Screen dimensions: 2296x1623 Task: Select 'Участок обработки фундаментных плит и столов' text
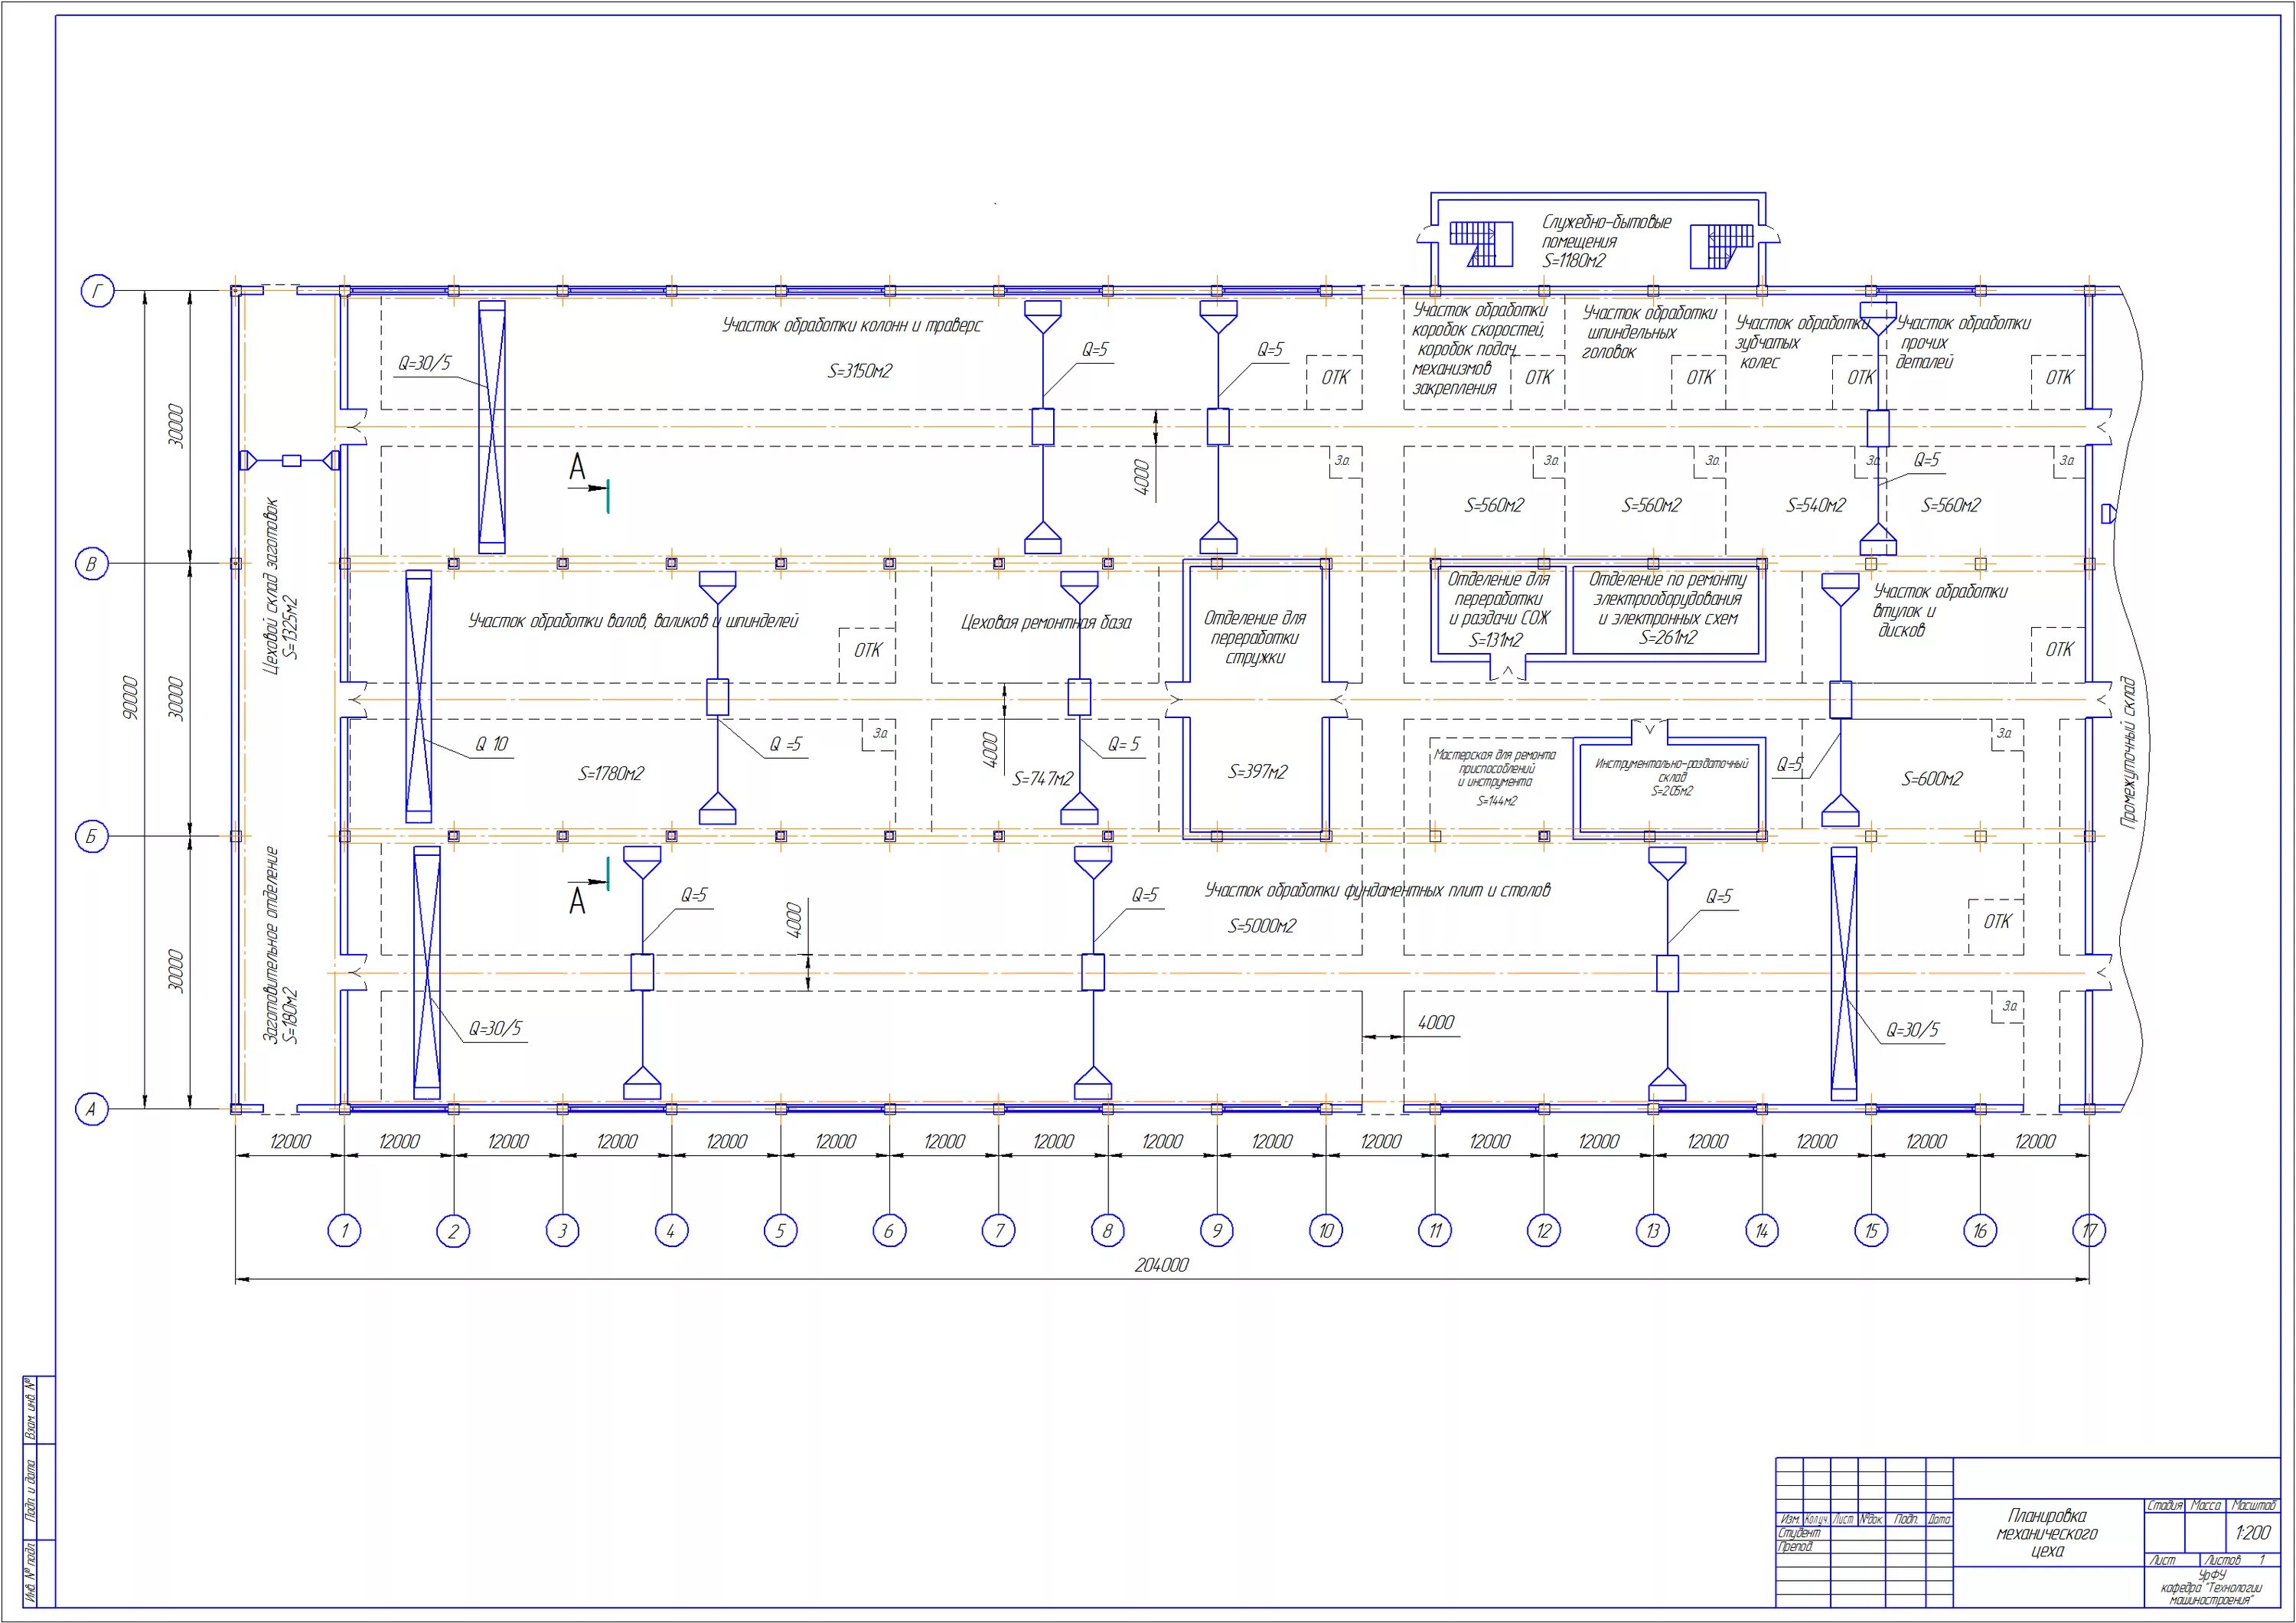1377,890
